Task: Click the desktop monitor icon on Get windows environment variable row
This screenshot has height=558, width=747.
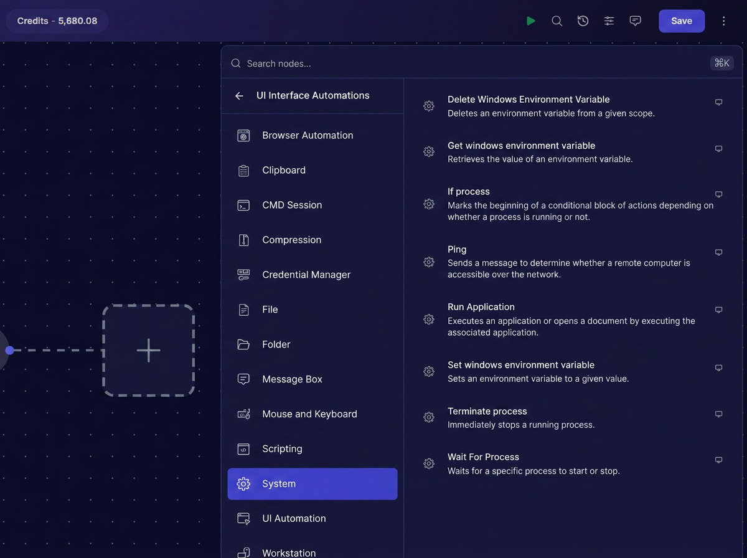Action: click(x=718, y=148)
